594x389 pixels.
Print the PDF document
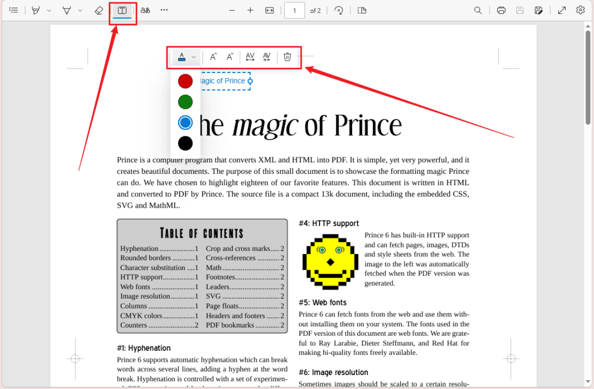point(501,10)
